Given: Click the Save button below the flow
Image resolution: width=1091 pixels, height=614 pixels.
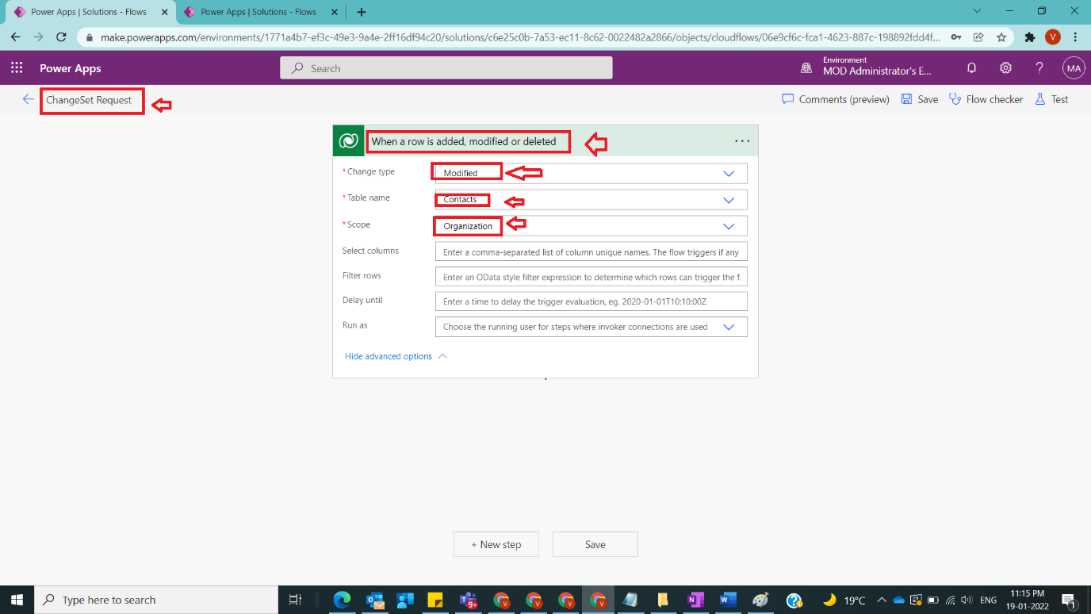Looking at the screenshot, I should (x=595, y=544).
